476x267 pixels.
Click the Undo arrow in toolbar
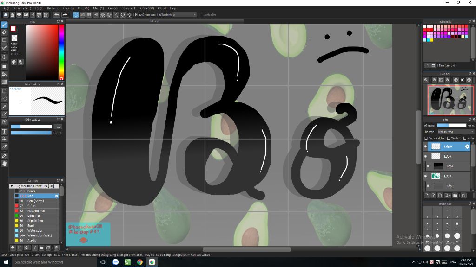tap(56, 14)
